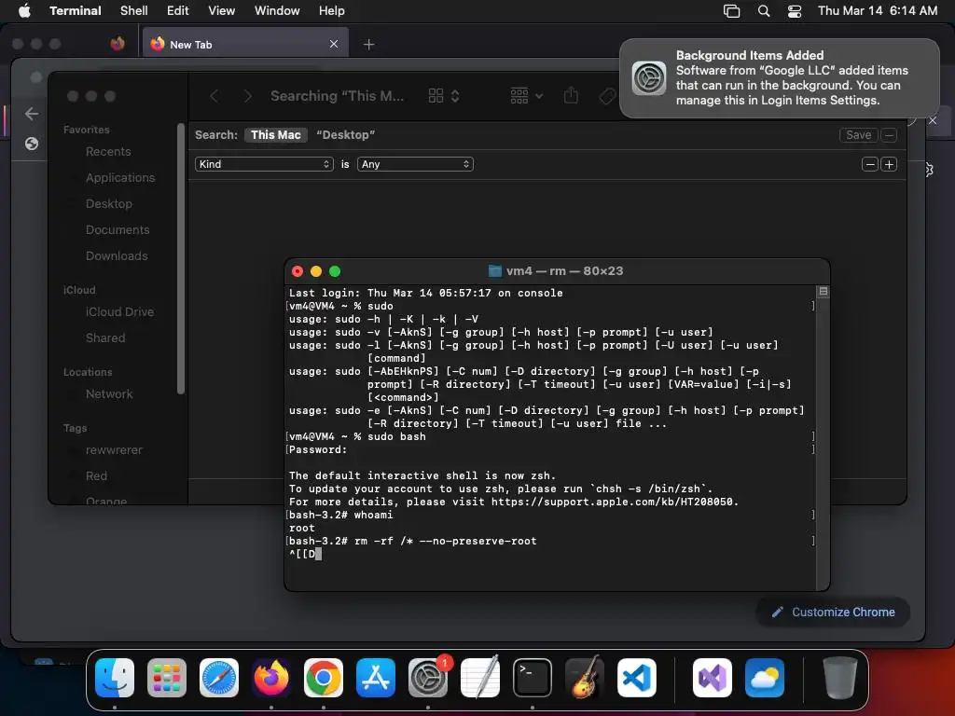The width and height of the screenshot is (955, 716).
Task: Open the Any value dropdown
Action: 415,164
